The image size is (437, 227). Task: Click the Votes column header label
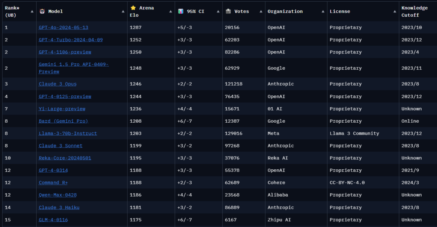[242, 12]
